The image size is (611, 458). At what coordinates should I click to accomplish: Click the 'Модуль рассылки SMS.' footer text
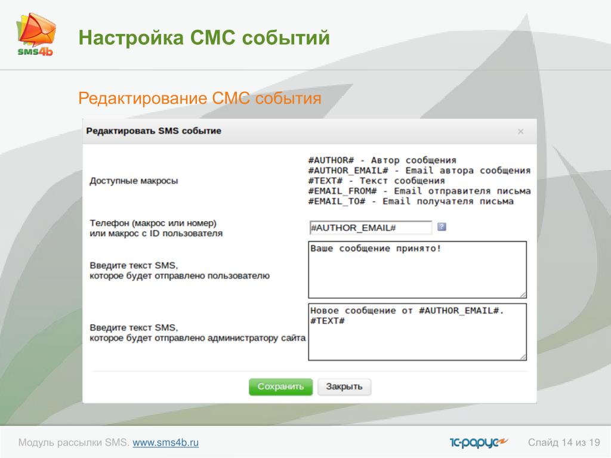click(73, 443)
